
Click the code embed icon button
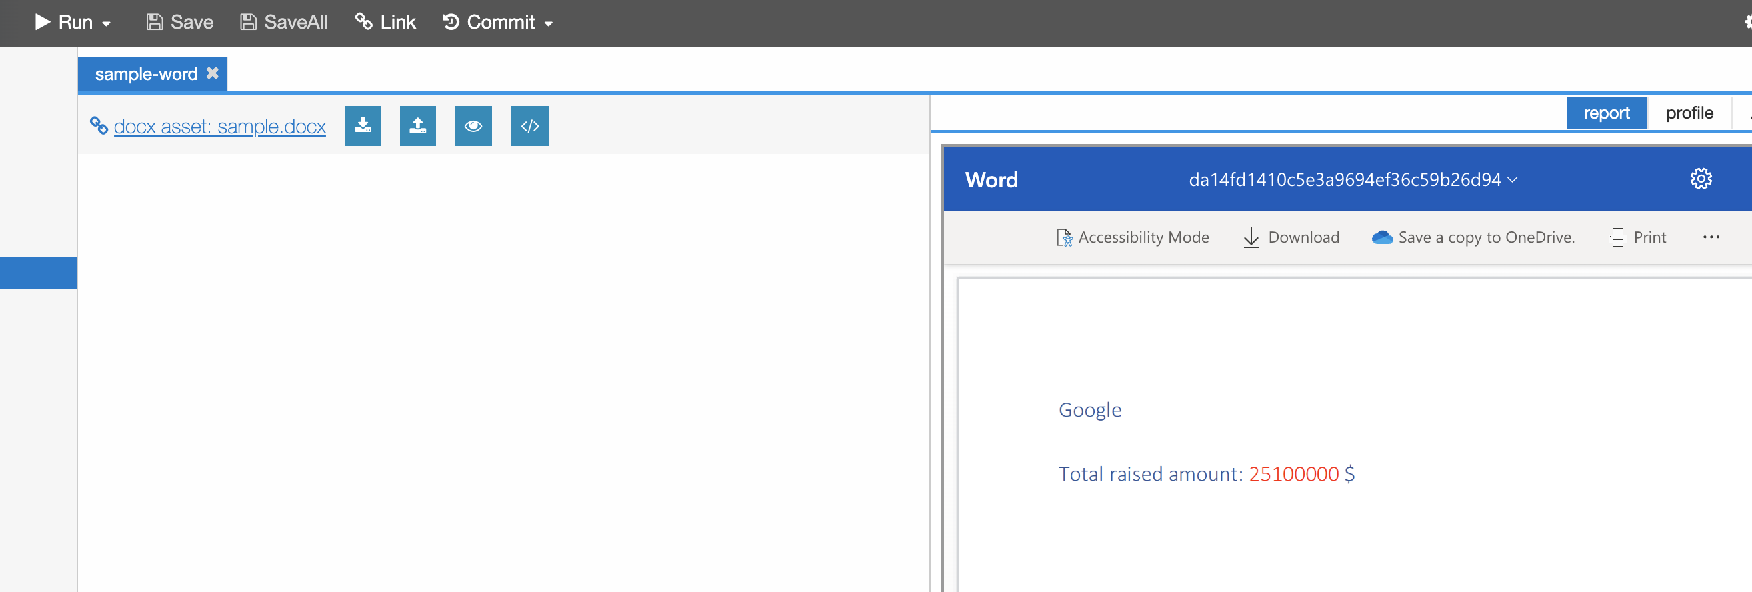click(x=530, y=126)
